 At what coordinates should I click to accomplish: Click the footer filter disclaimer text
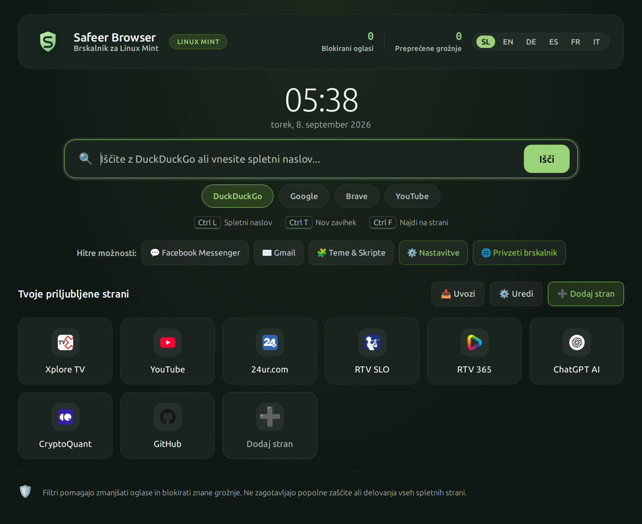255,493
